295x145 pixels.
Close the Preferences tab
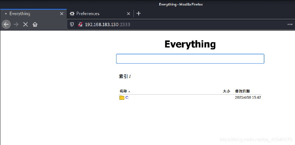tap(128, 14)
